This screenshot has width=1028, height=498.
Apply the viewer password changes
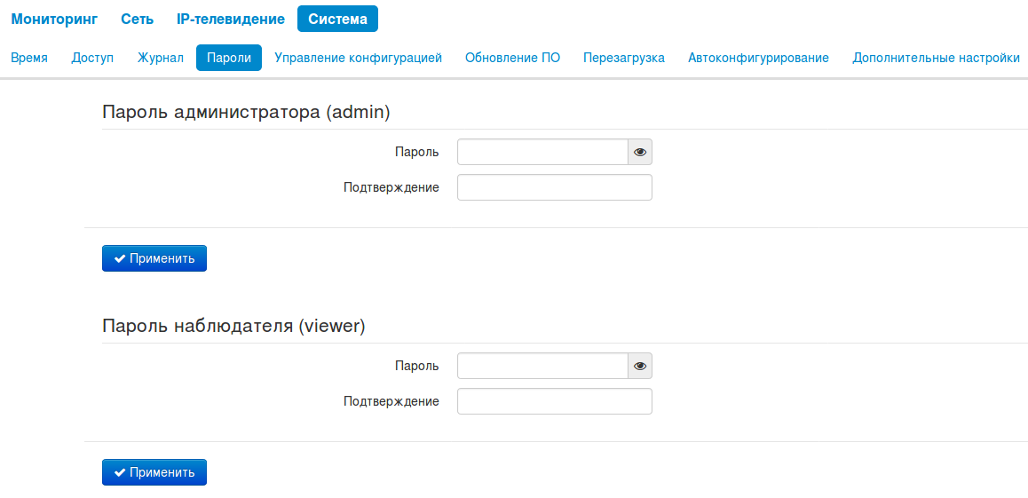point(154,472)
